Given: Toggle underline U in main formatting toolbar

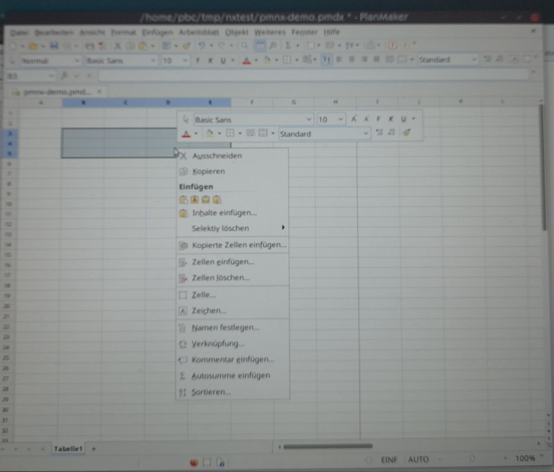Looking at the screenshot, I should (x=223, y=61).
